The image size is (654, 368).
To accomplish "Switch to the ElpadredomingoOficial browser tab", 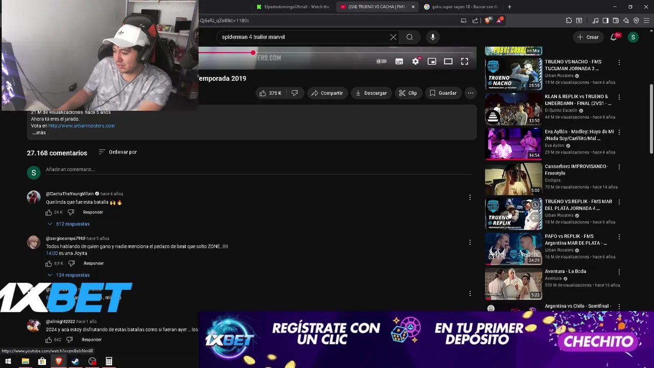I will pos(293,7).
